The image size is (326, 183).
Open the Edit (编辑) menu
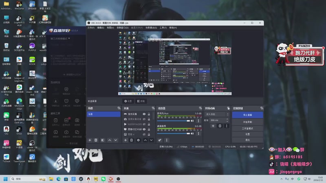(x=101, y=28)
